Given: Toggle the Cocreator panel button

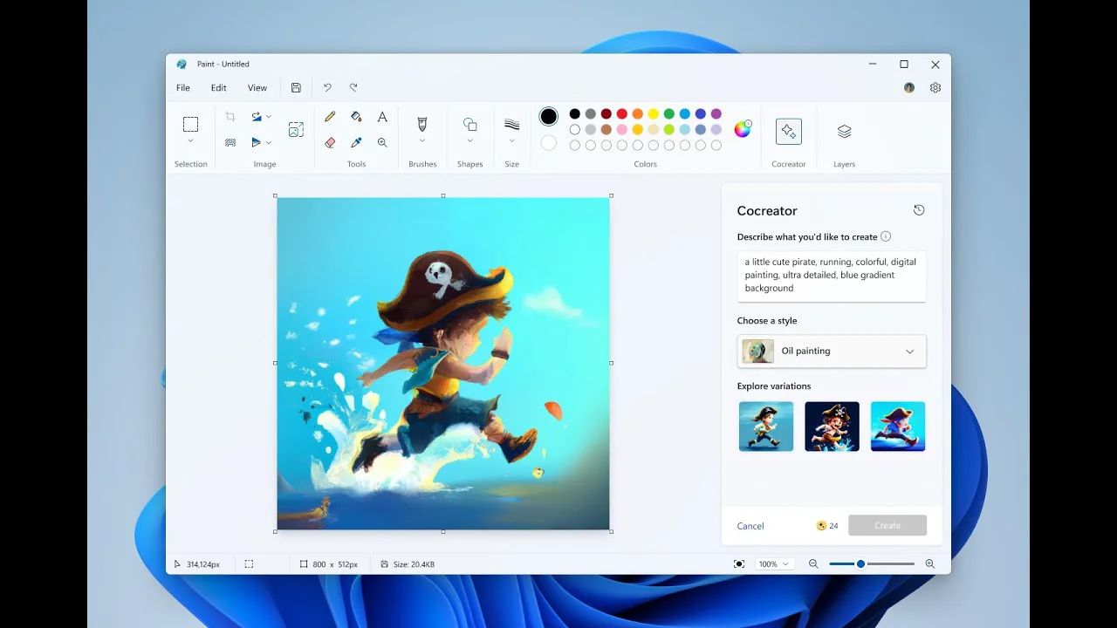Looking at the screenshot, I should pos(788,132).
